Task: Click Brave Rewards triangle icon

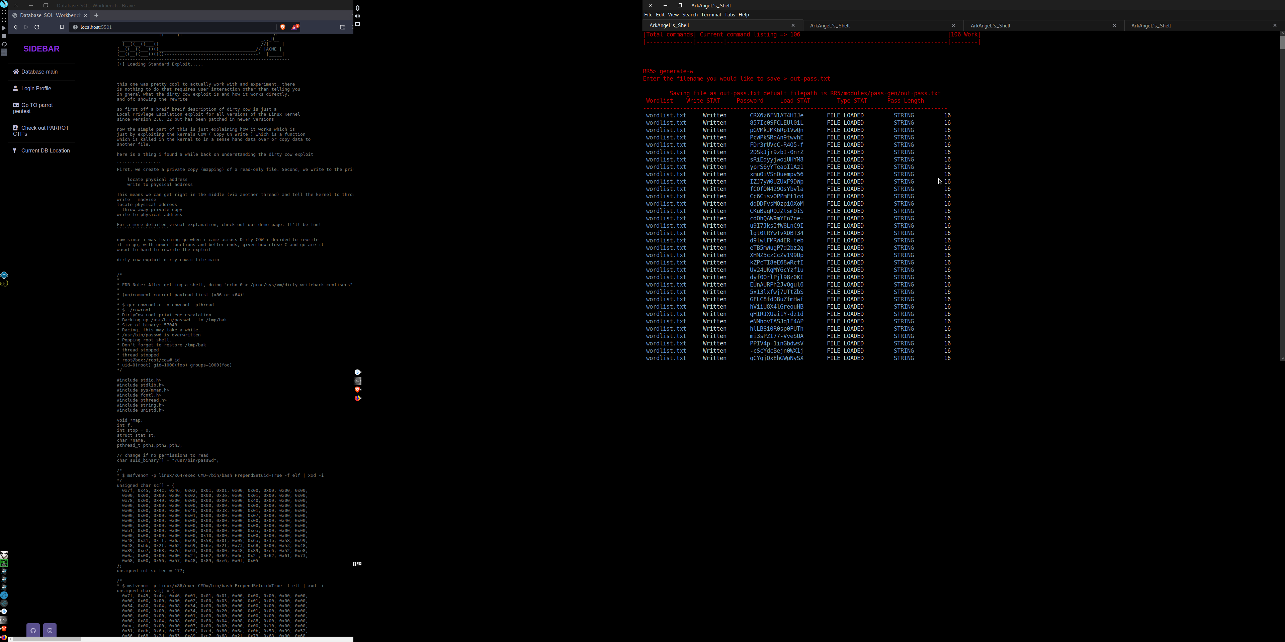Action: pyautogui.click(x=295, y=27)
